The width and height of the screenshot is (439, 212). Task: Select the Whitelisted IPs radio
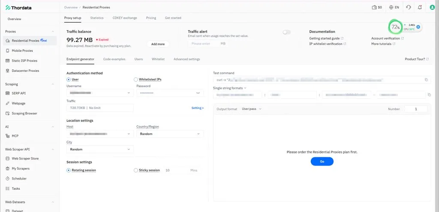136,79
